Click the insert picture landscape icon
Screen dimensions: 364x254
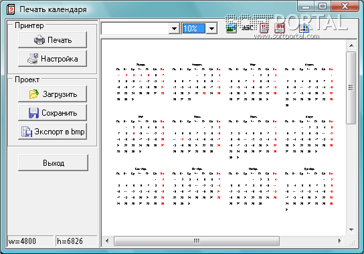tap(232, 29)
